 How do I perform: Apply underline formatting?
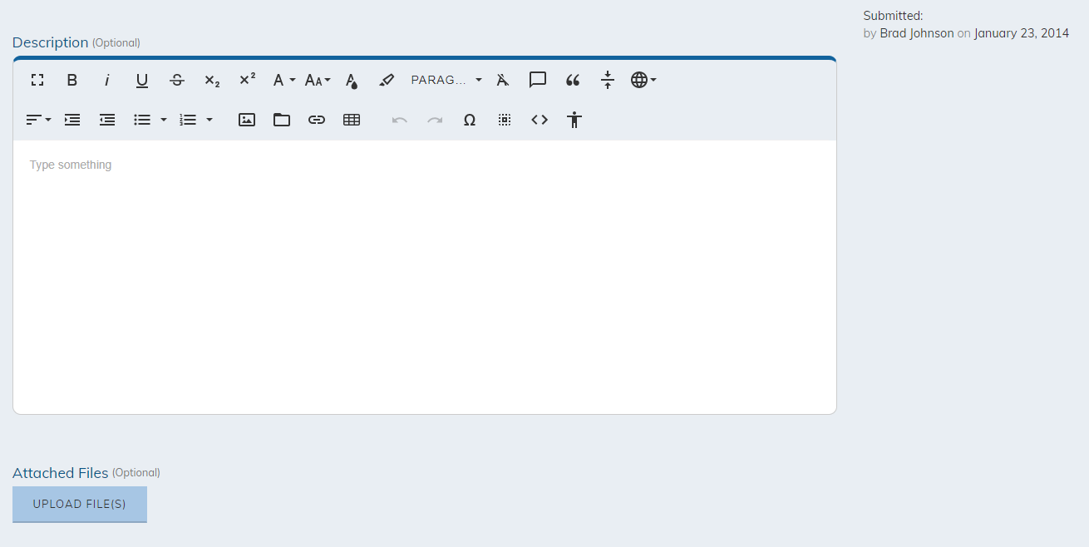click(142, 80)
